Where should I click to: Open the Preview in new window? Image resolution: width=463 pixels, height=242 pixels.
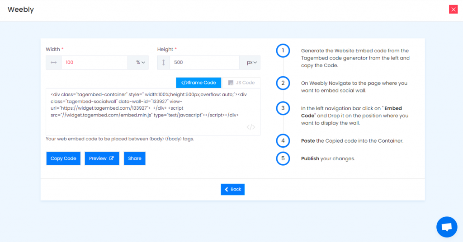(102, 158)
